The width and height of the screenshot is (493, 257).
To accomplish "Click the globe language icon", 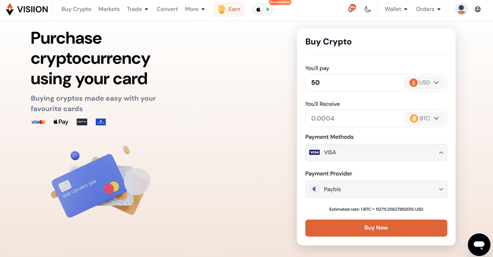I will [x=478, y=9].
